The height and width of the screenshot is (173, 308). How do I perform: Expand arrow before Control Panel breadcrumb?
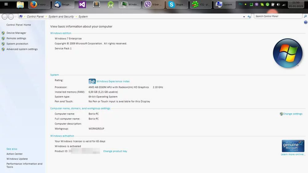click(x=25, y=17)
